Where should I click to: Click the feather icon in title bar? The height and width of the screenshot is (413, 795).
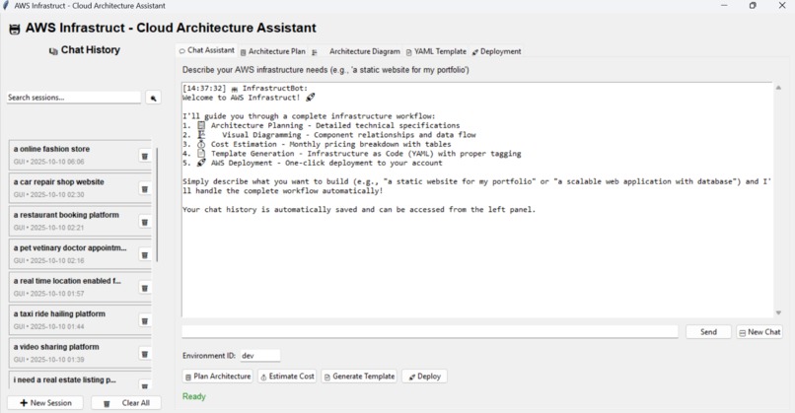tap(6, 6)
